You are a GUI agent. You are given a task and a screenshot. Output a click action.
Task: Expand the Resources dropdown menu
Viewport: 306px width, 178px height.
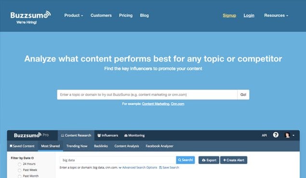click(x=276, y=15)
